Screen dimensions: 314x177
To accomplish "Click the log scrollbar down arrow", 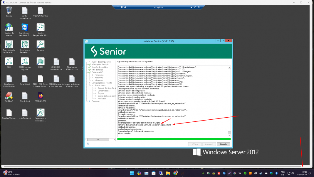I will coord(229,136).
